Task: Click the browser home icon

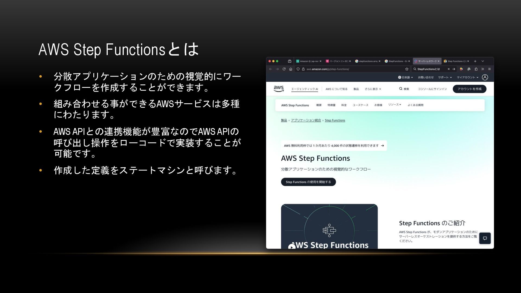Action: [291, 69]
